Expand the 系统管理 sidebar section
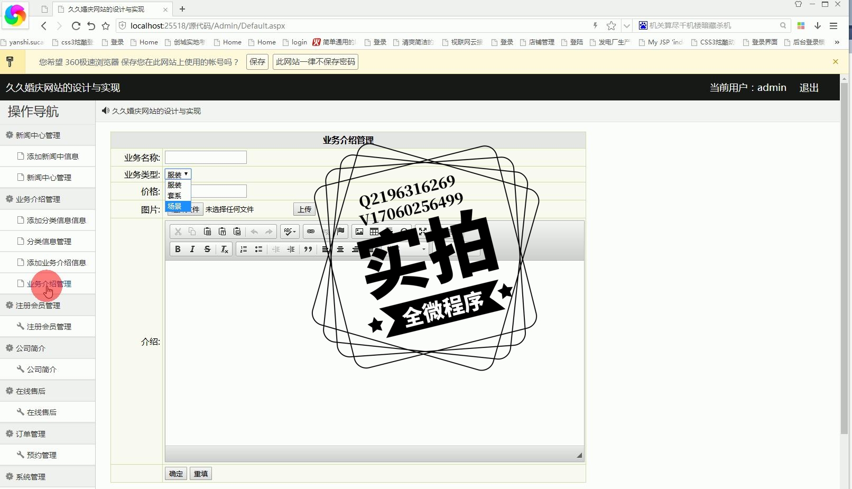 coord(48,477)
